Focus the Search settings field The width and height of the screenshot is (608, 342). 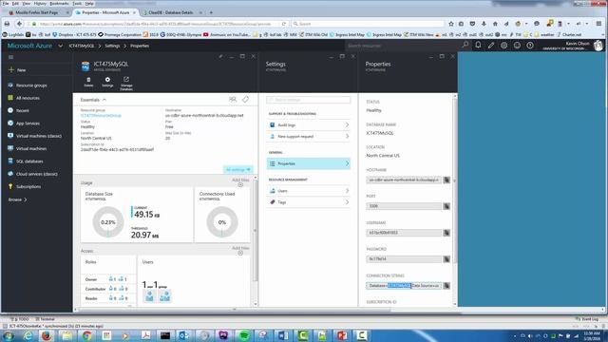tap(308, 100)
